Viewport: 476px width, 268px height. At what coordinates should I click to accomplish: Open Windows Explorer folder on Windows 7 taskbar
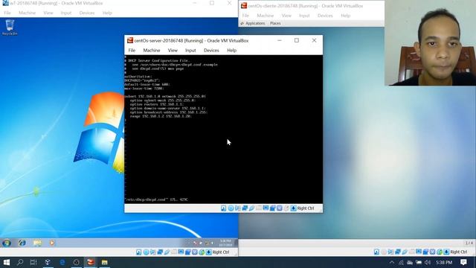(x=37, y=243)
